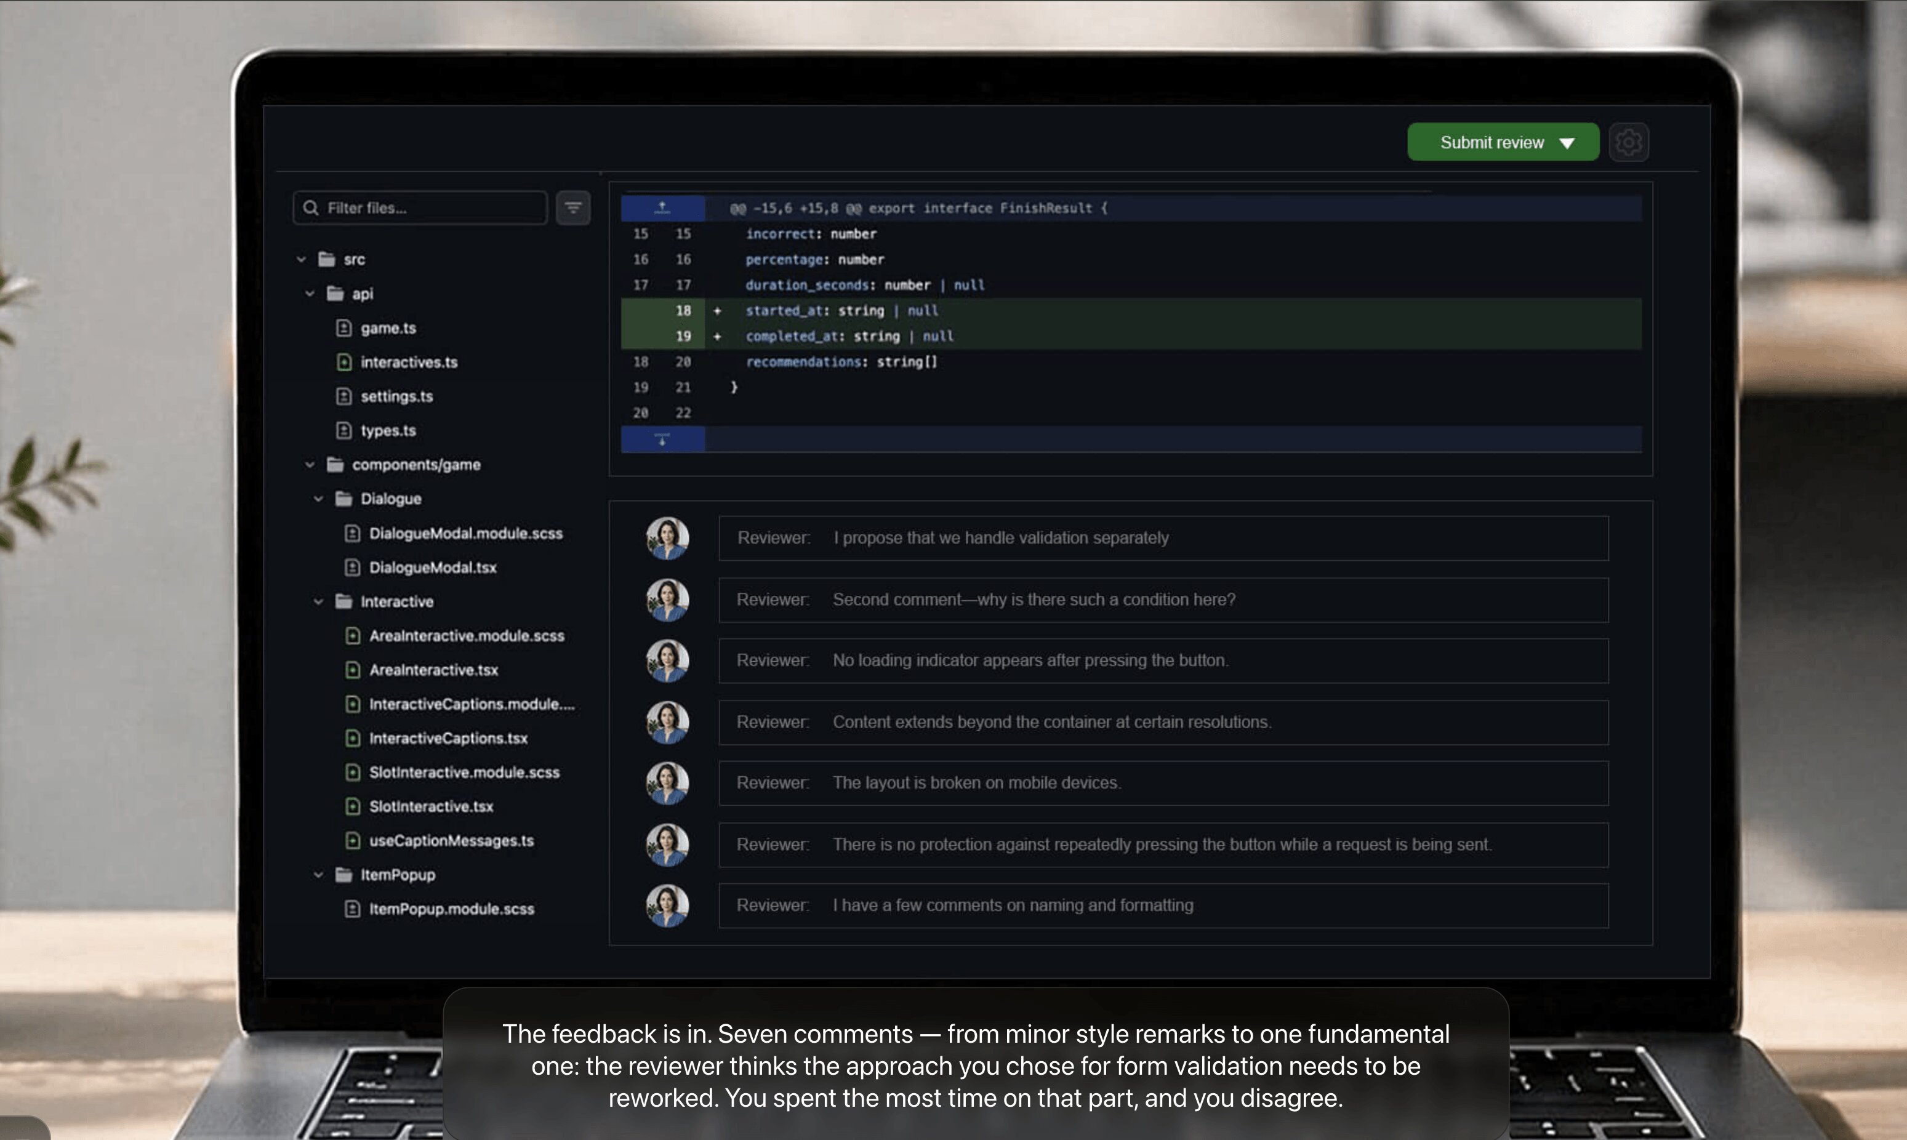Open useCaptionMessages.ts file
This screenshot has width=1907, height=1140.
440,840
